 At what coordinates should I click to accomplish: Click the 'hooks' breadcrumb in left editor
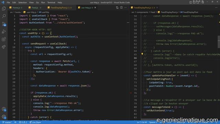click(x=18, y=12)
